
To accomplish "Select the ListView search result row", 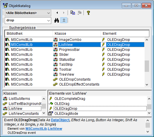I will click(75, 45).
